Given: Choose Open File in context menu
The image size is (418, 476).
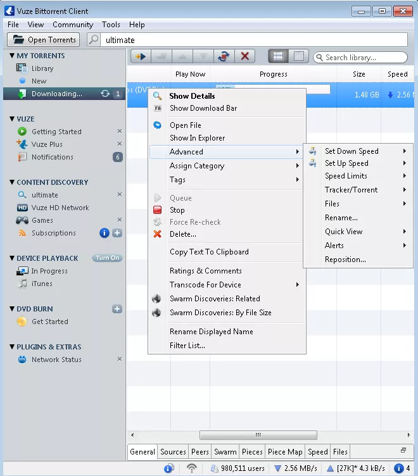Looking at the screenshot, I should (227, 125).
